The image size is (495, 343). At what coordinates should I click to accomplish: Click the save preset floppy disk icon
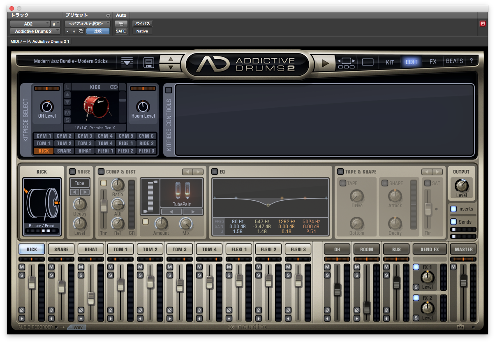148,63
